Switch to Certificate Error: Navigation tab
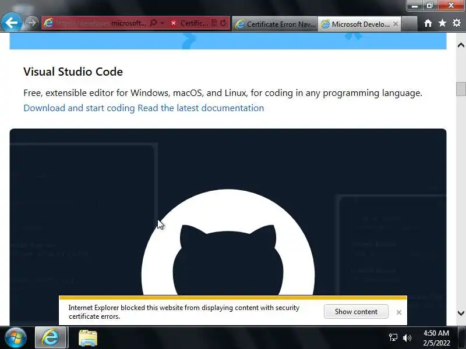The height and width of the screenshot is (349, 466). click(275, 24)
